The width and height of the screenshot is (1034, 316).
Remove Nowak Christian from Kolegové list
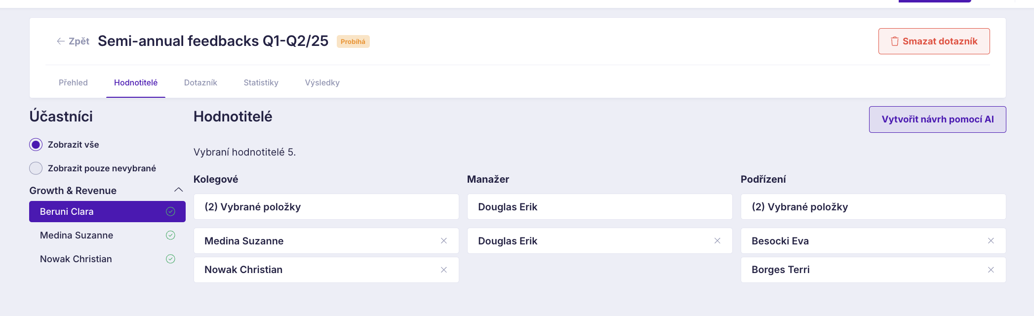tap(443, 270)
